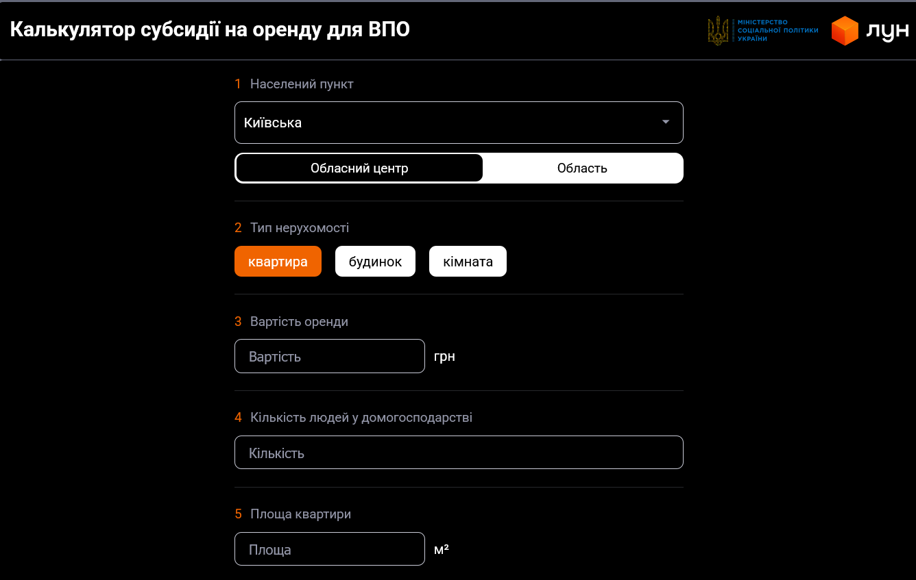Focus the Вартість rent input field
The image size is (916, 580).
pos(330,356)
